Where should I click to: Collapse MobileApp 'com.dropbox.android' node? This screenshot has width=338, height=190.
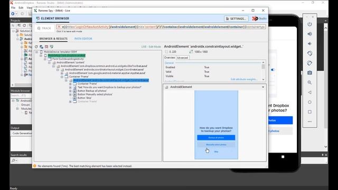[41, 55]
